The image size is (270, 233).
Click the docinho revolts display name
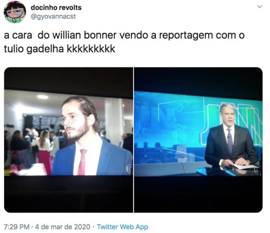[56, 8]
